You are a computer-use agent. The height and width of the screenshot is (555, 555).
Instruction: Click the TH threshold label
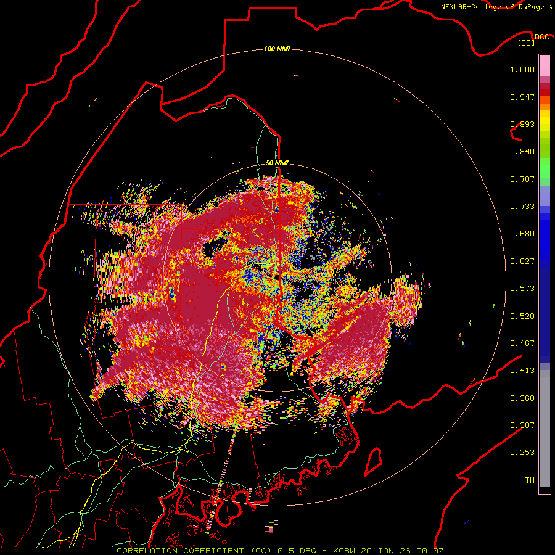530,480
